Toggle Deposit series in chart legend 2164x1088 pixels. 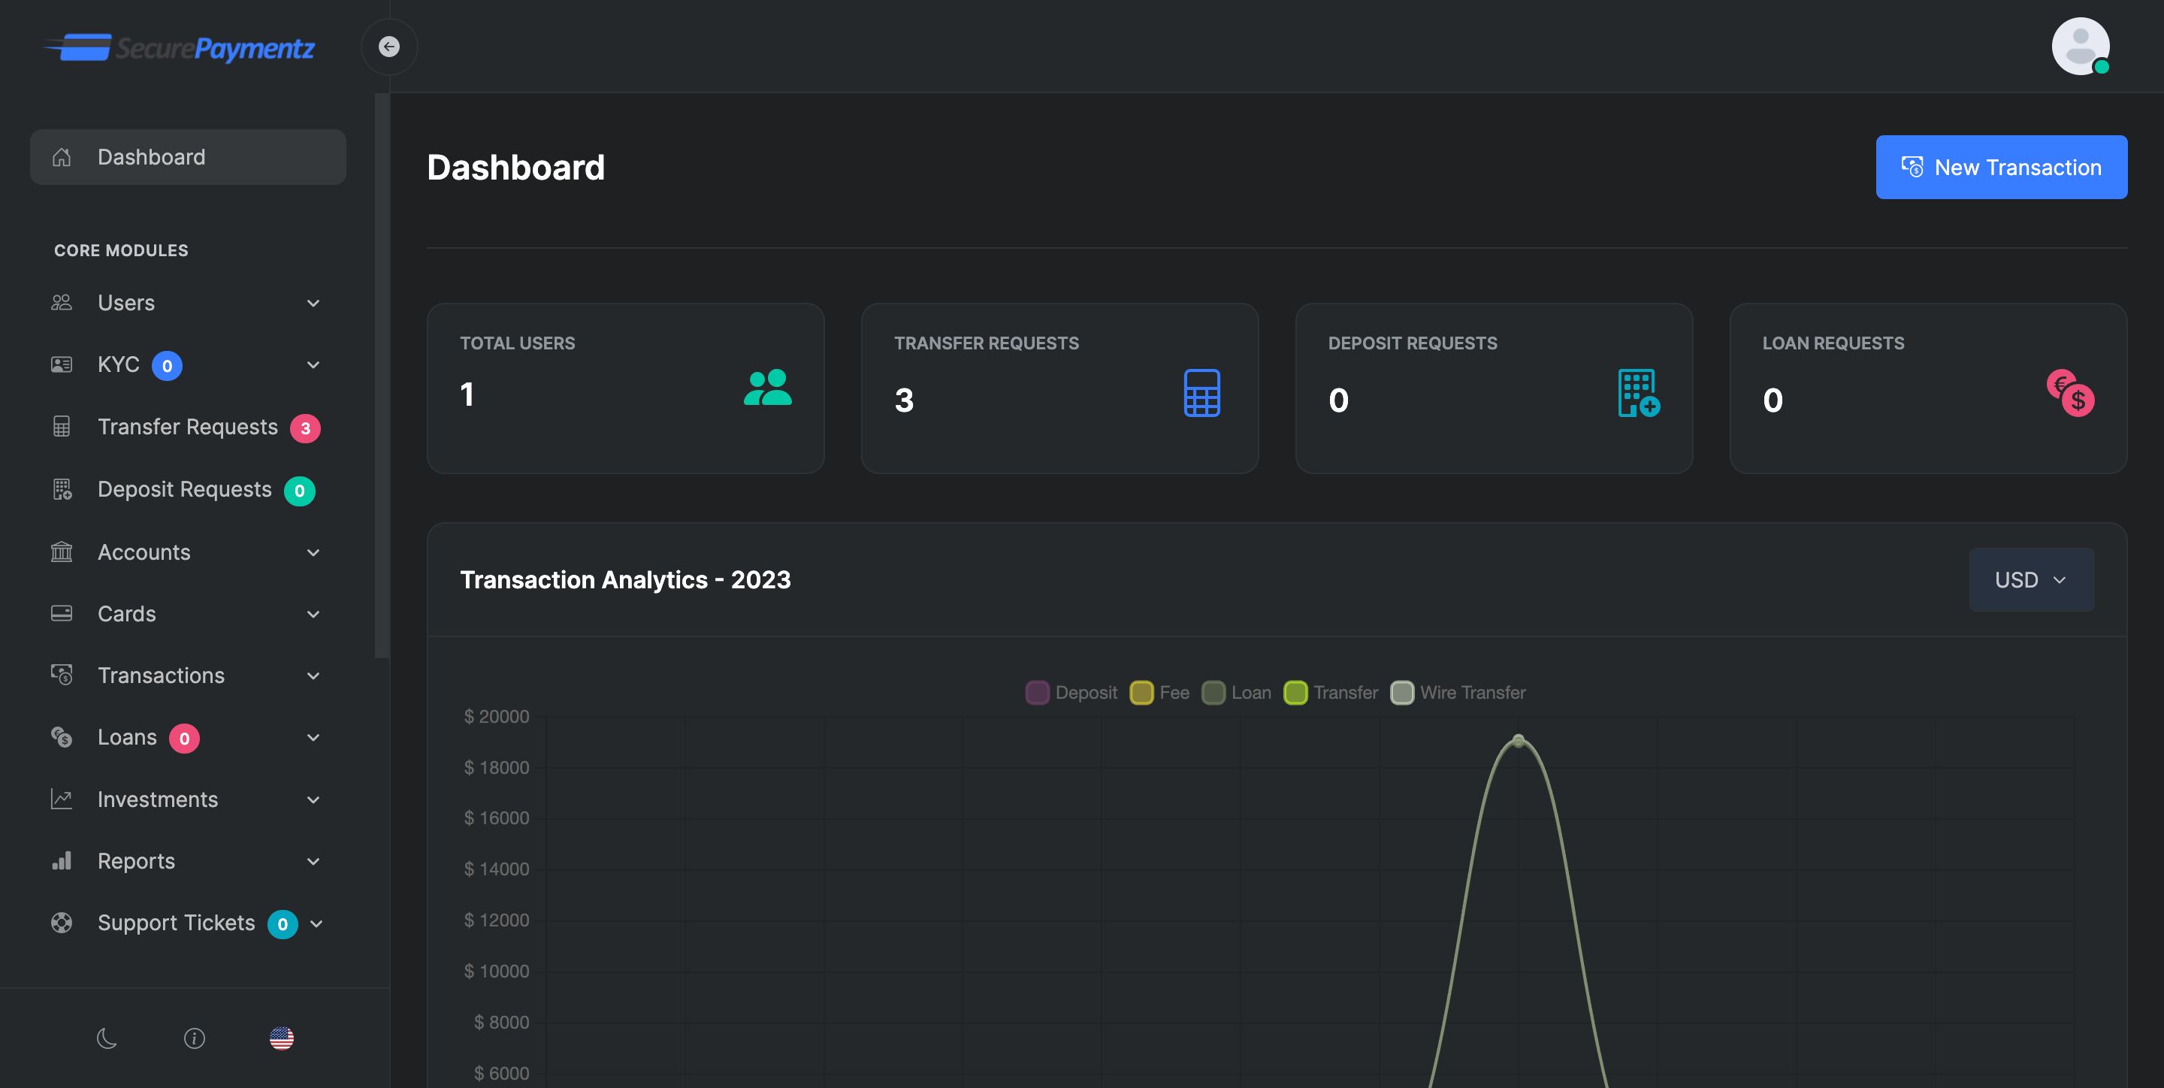pyautogui.click(x=1071, y=692)
